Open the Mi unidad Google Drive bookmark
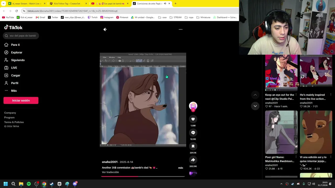Viewport: 335px width, 188px height. 143,17
